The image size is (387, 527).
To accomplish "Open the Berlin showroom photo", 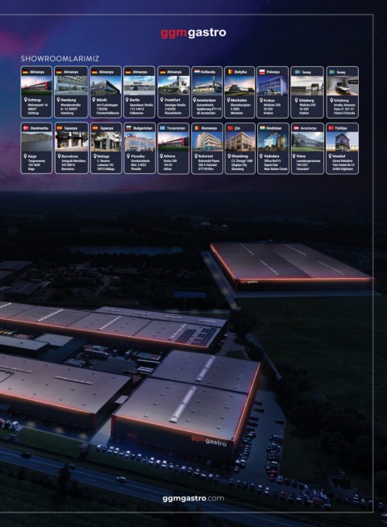I will (x=139, y=85).
